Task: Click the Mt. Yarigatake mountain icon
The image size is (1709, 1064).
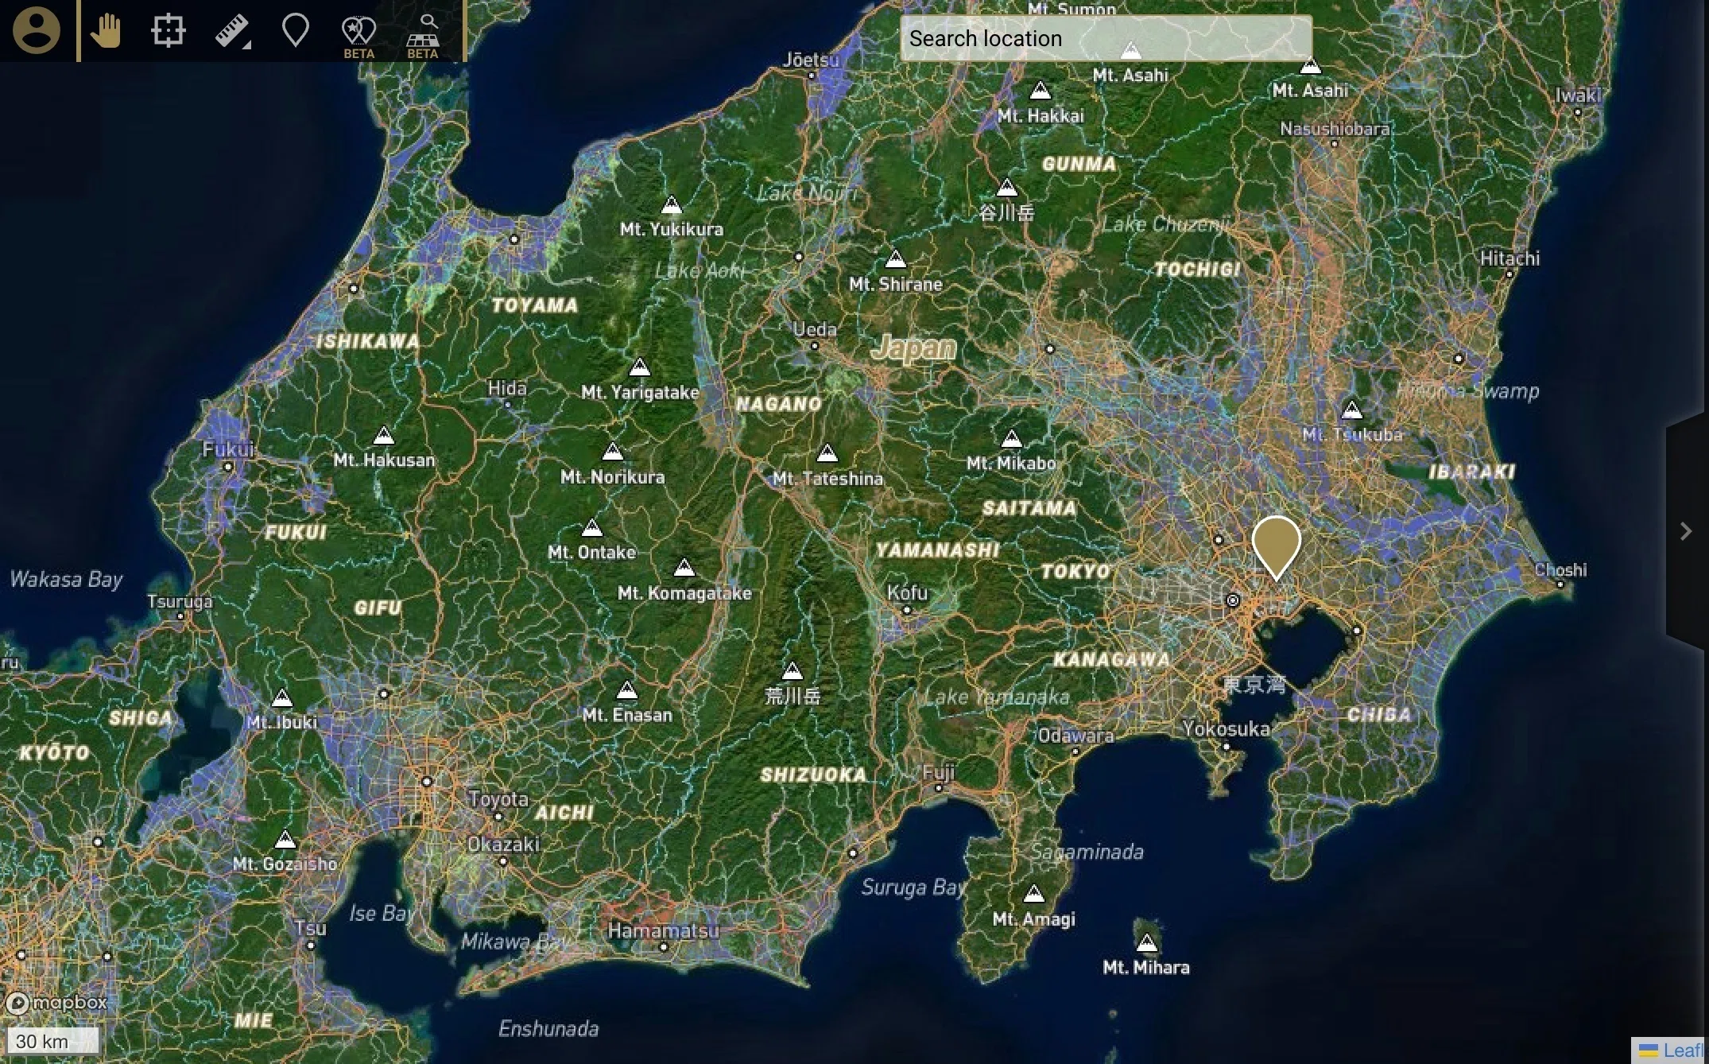Action: tap(640, 367)
